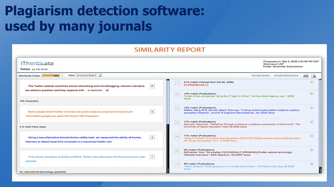
Task: Click badge 3 beside the blue forced-choice oddity passage
Action: [152, 137]
